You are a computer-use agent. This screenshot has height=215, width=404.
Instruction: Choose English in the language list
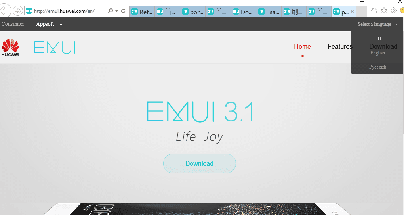coord(377,53)
